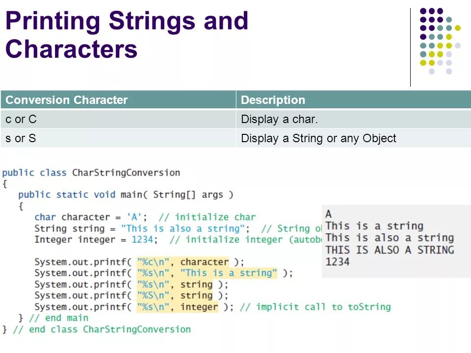Click the "public static void main" code line
The height and width of the screenshot is (353, 471).
tap(126, 195)
